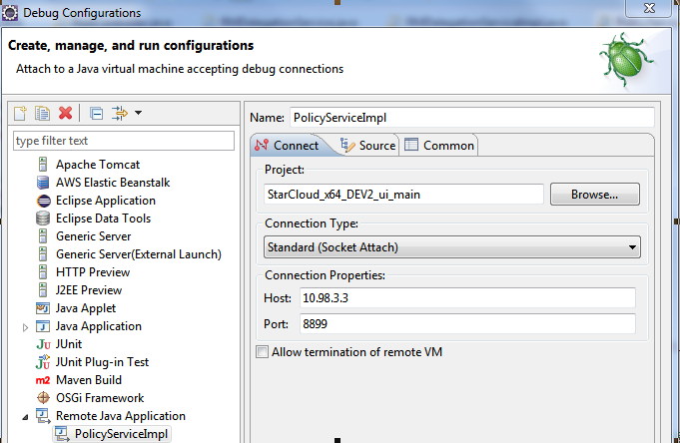
Task: Select the Eclipse Data Tools icon
Action: [x=43, y=219]
